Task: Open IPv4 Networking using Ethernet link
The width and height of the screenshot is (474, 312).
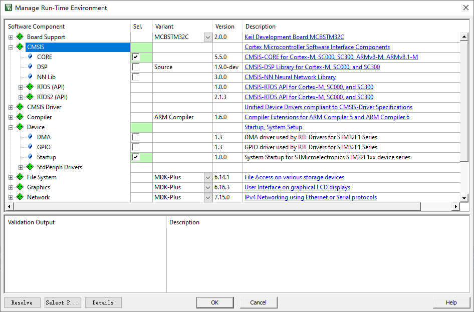Action: [x=311, y=197]
